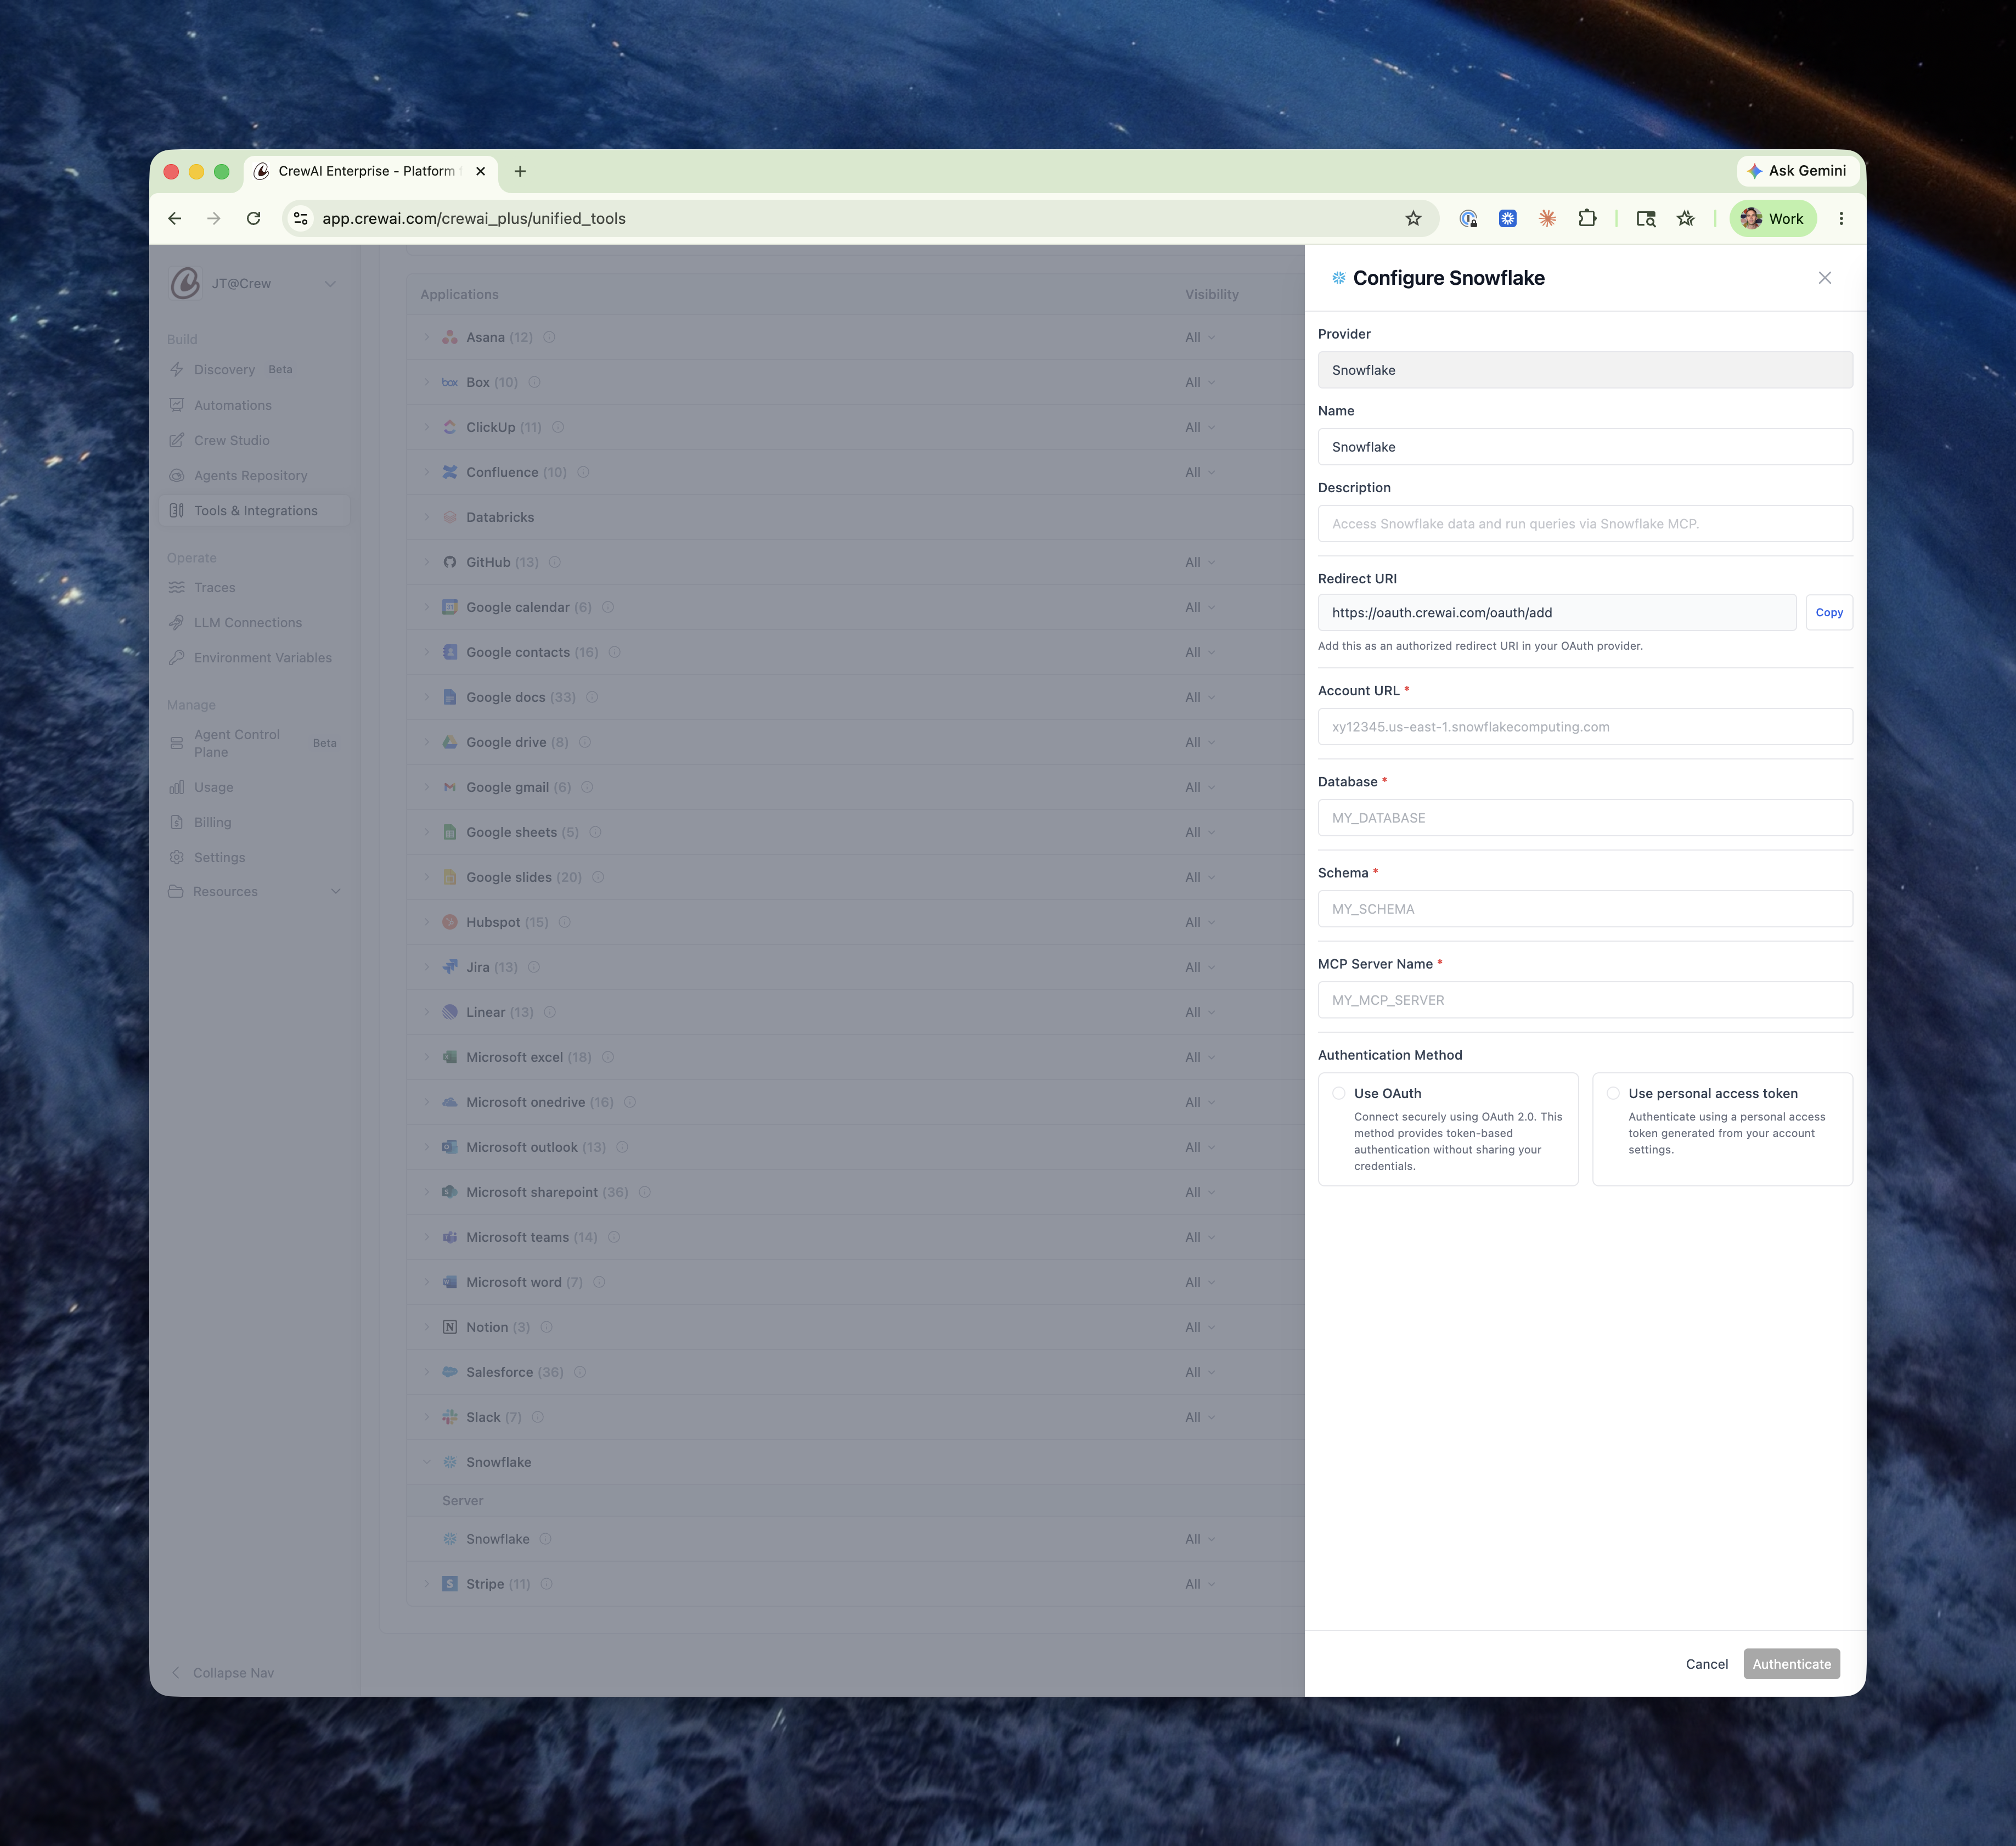Select Use personal access token radio option
2016x1846 pixels.
pyautogui.click(x=1613, y=1093)
